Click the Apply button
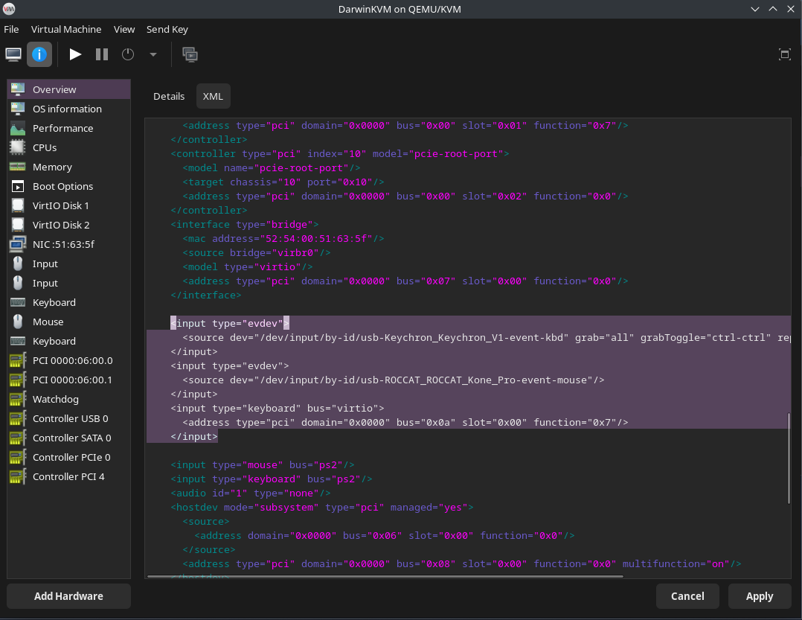 (760, 596)
